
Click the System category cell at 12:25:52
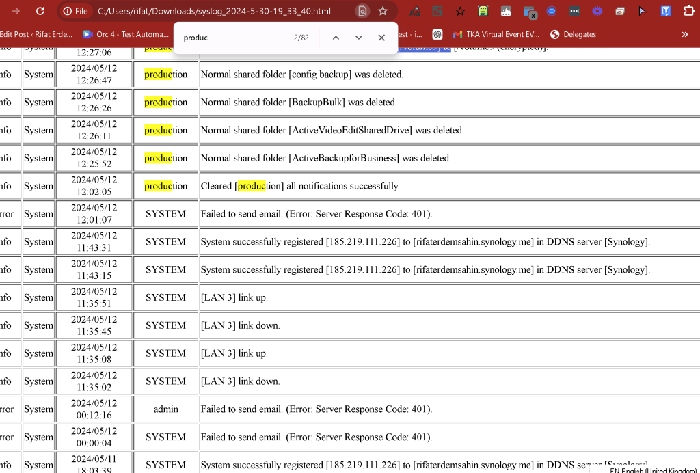pyautogui.click(x=38, y=158)
